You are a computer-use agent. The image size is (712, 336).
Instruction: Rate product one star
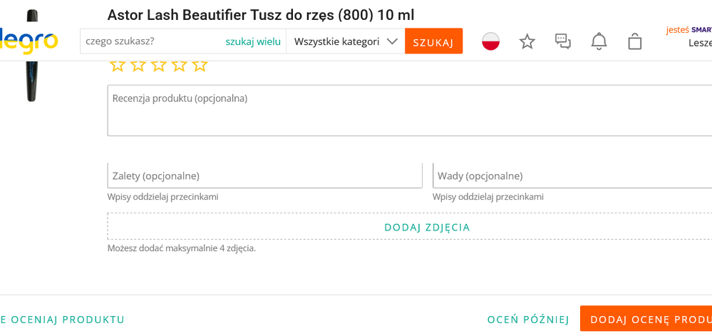point(118,65)
